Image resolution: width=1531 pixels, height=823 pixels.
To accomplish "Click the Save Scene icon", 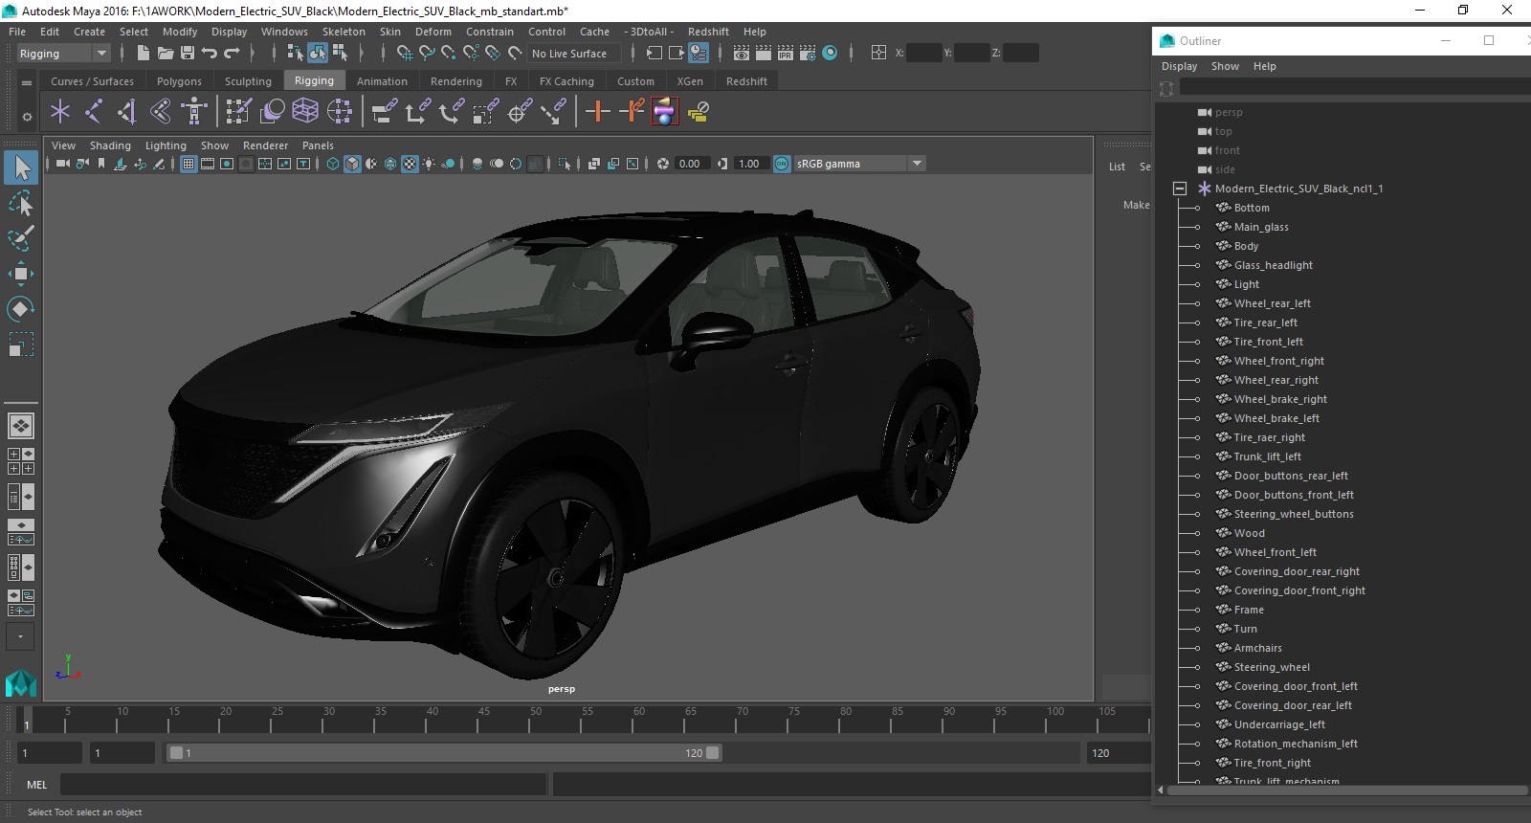I will [188, 54].
